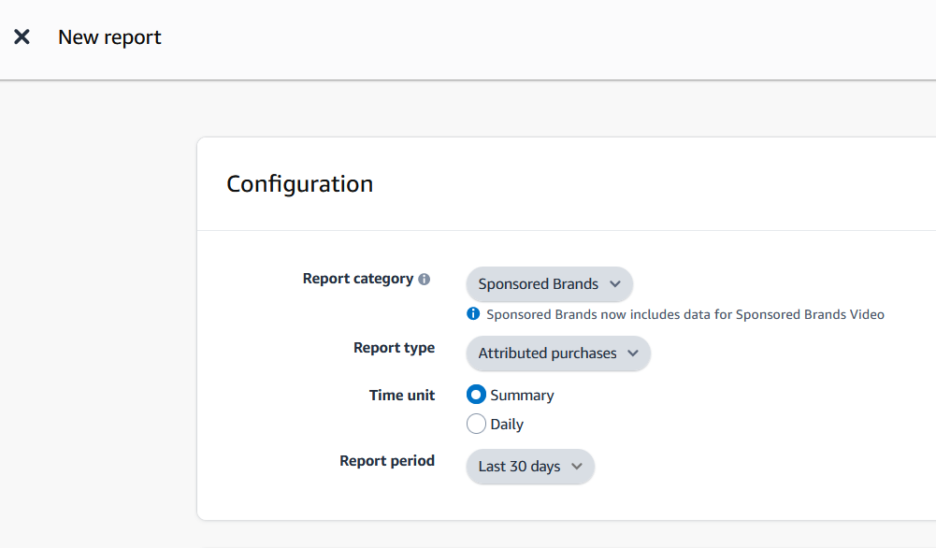The height and width of the screenshot is (548, 936).
Task: Choose the Daily option by its label text
Action: 507,425
